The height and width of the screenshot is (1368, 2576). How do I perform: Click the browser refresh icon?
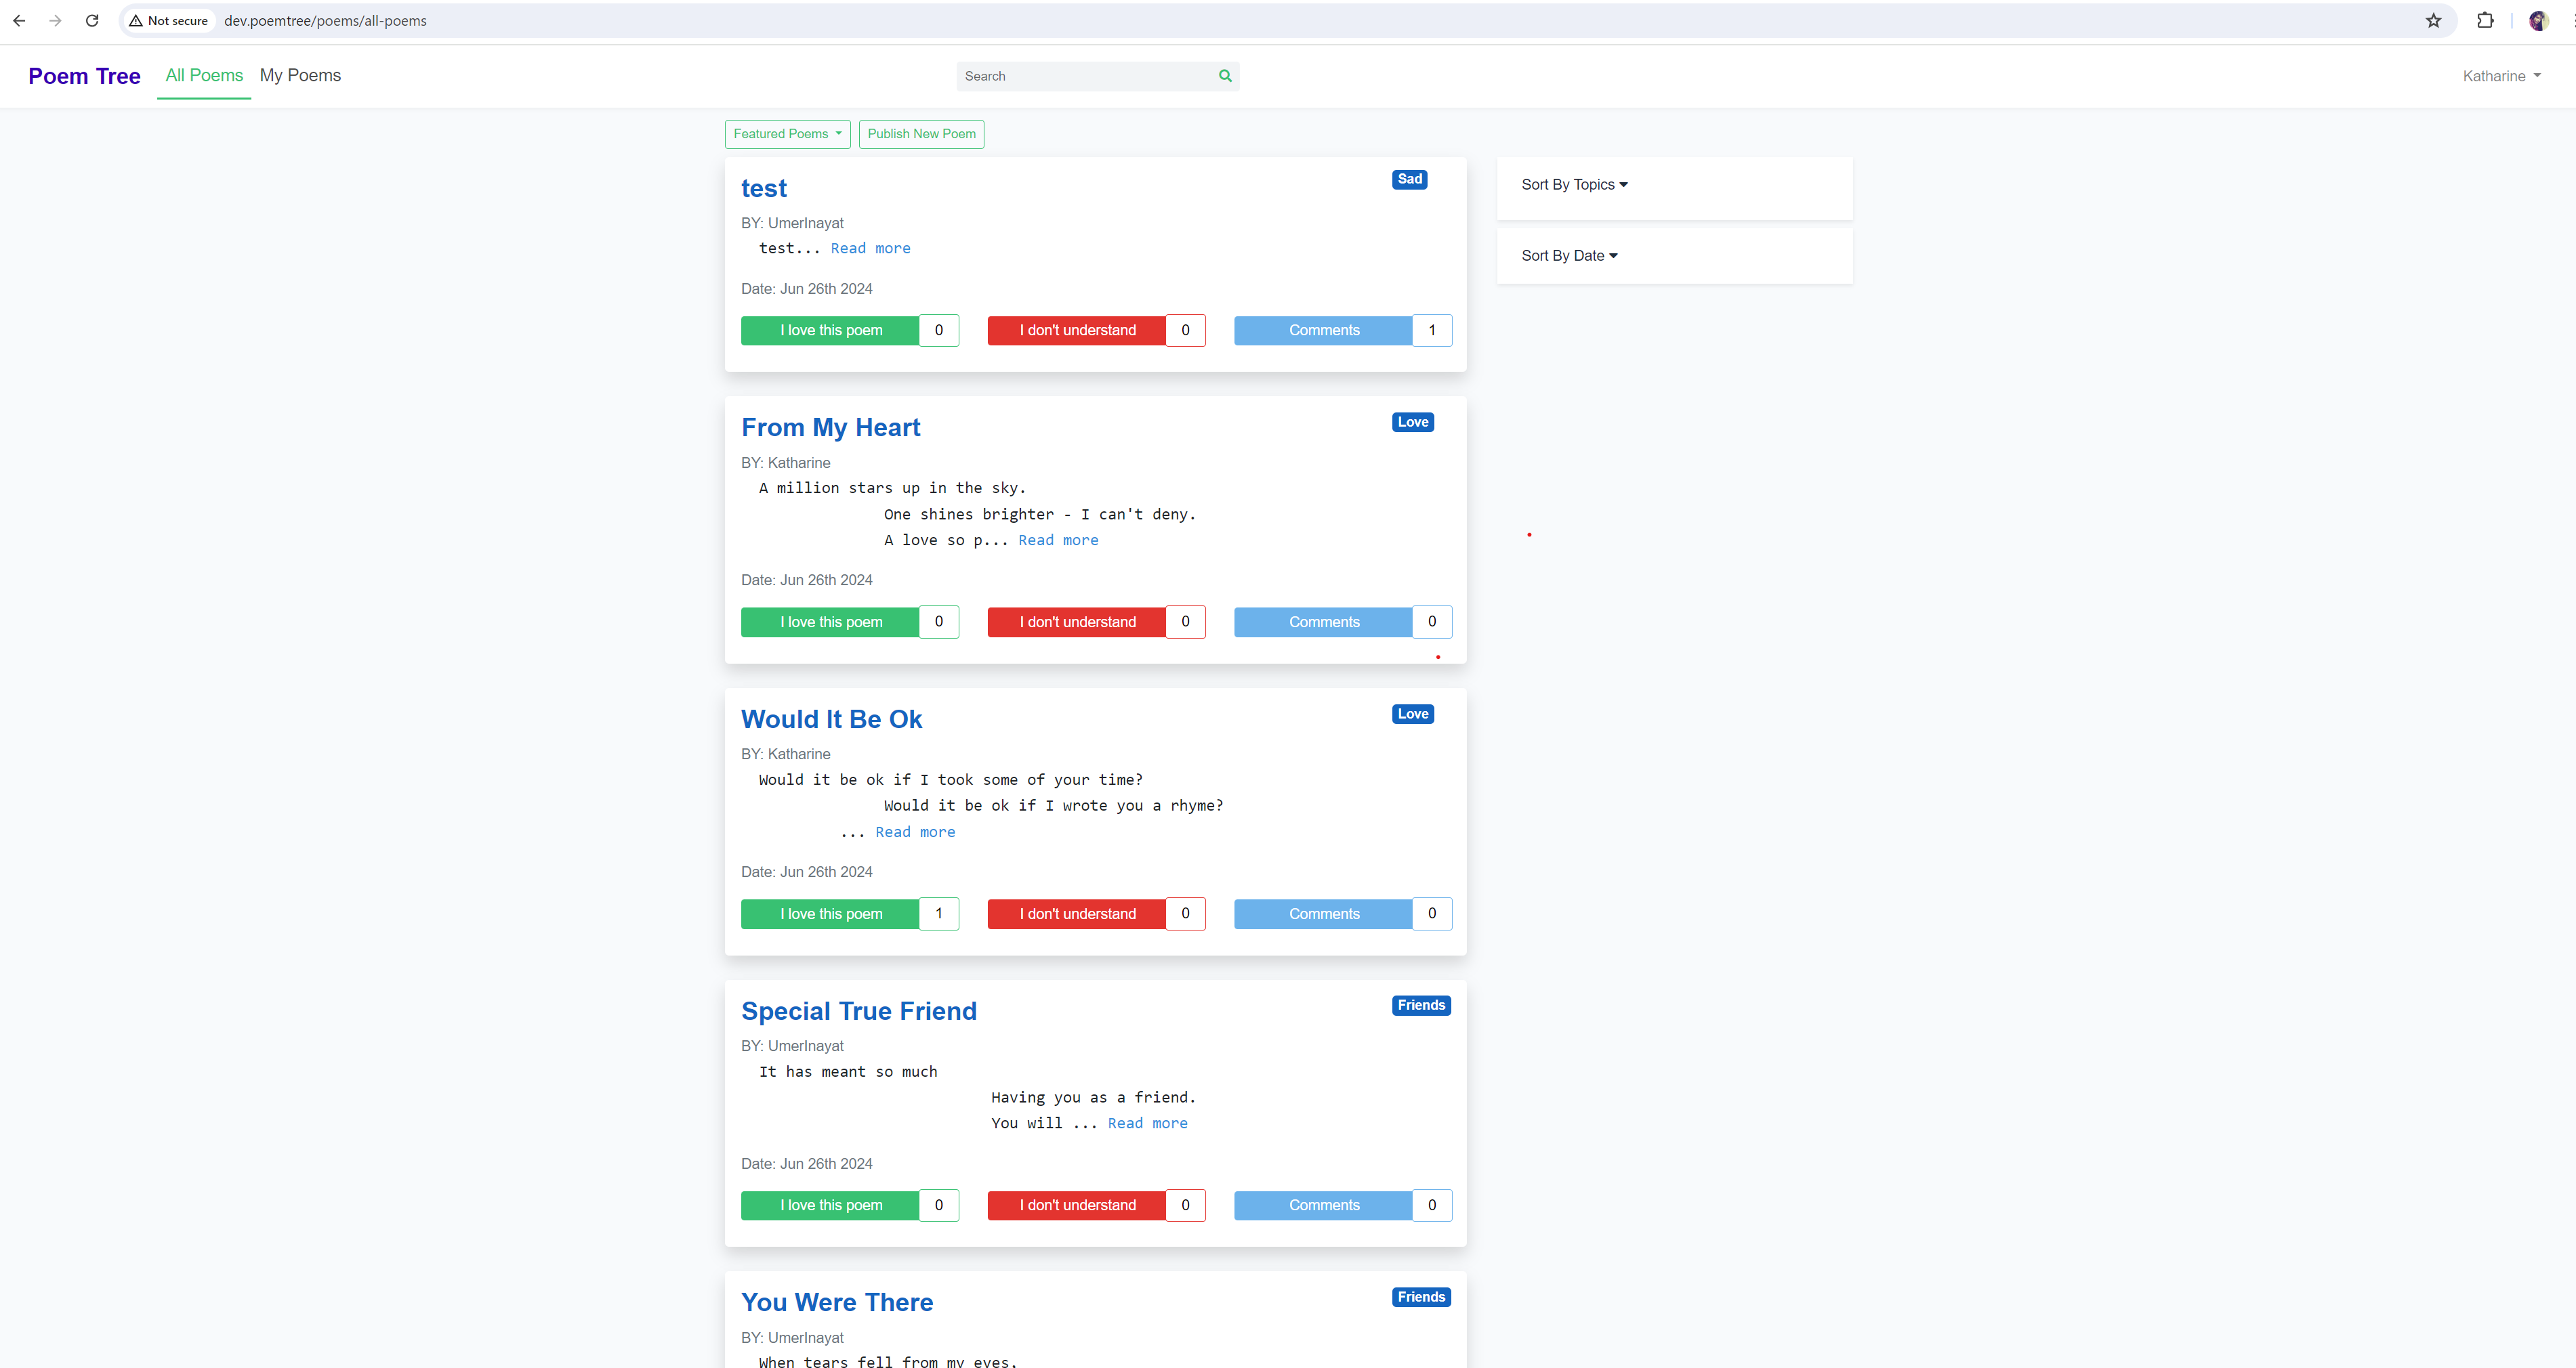pyautogui.click(x=92, y=20)
